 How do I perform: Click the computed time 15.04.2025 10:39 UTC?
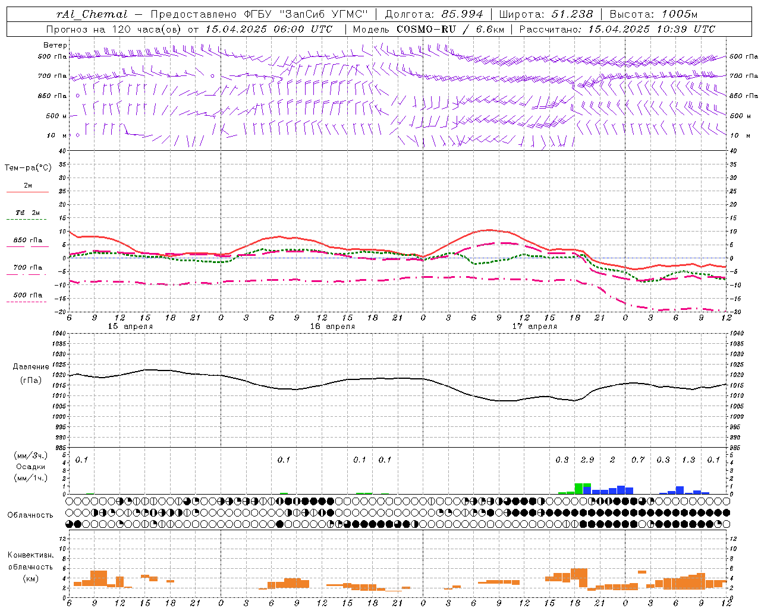652,29
